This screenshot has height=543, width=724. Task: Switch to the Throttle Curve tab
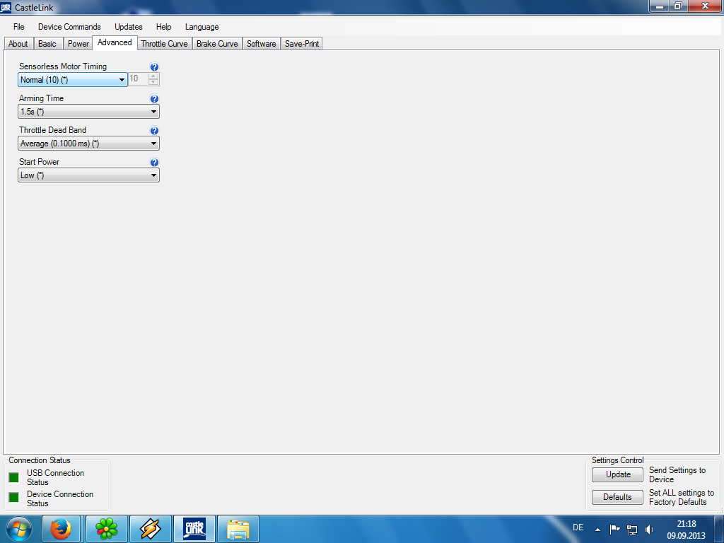click(x=164, y=44)
